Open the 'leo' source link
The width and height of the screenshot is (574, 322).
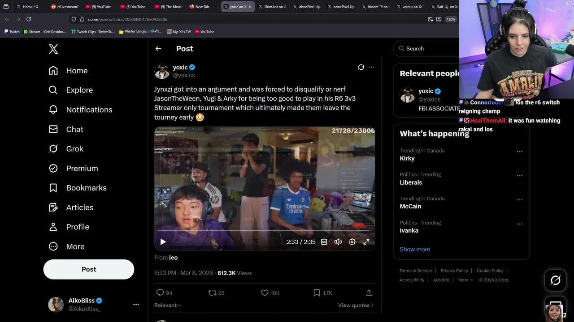point(173,258)
